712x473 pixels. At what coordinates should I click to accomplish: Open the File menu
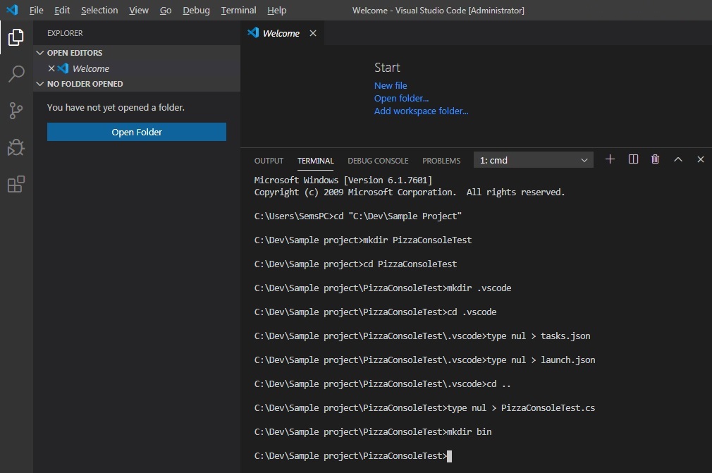37,10
